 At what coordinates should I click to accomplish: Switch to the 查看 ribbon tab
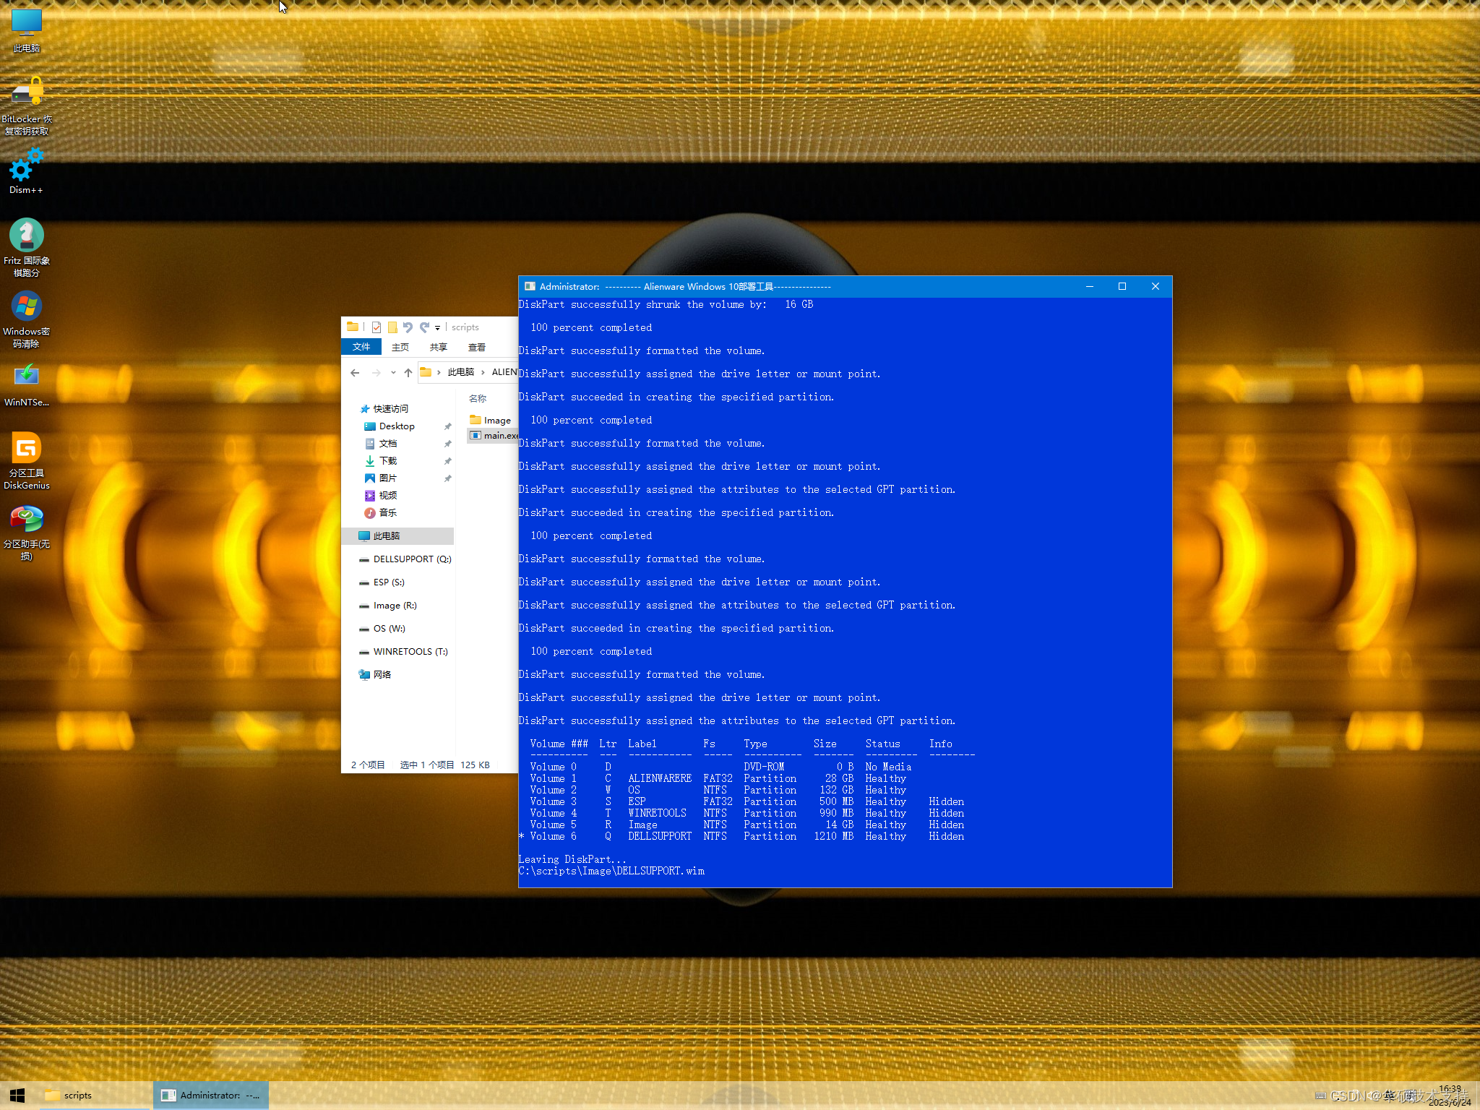pos(476,348)
